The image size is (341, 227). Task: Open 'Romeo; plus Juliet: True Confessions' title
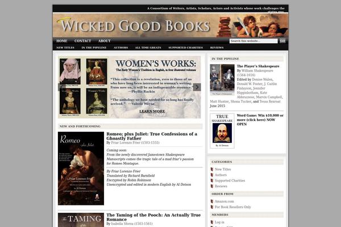[x=152, y=136]
